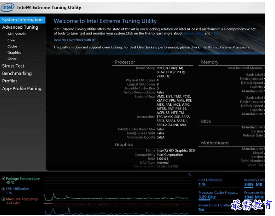
Task: Click Package Temperature 45 °C reading
Action: [10, 183]
